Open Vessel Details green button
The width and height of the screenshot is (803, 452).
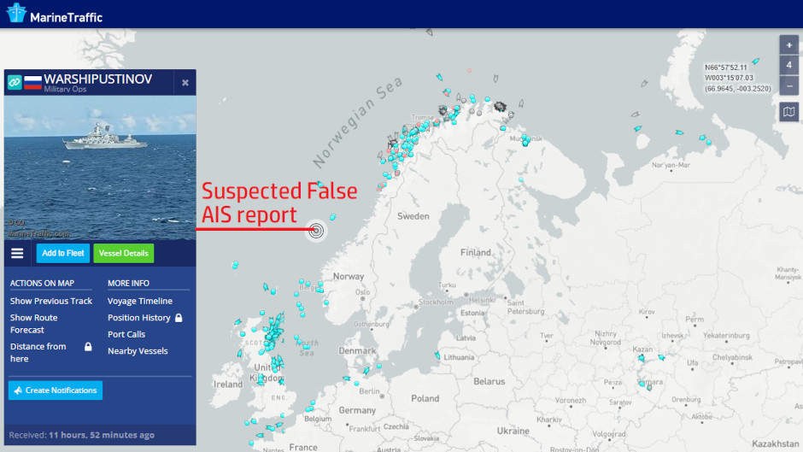(x=124, y=253)
